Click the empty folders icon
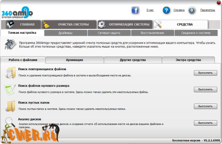222x144 pixels. pyautogui.click(x=10, y=106)
